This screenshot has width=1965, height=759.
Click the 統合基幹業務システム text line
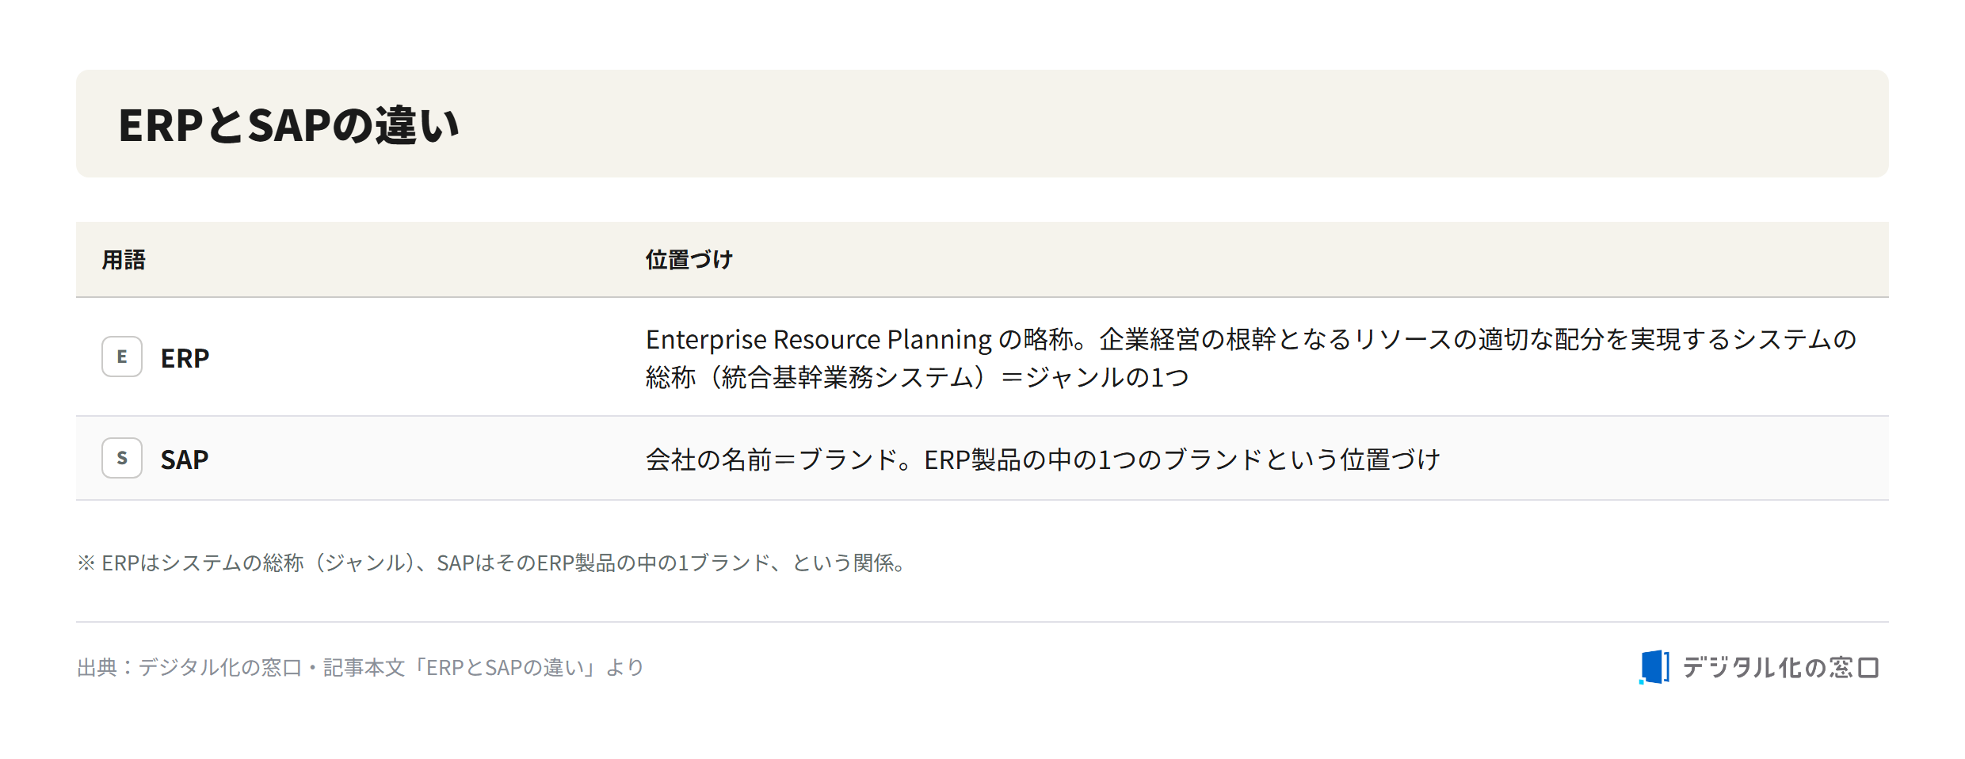(x=918, y=377)
